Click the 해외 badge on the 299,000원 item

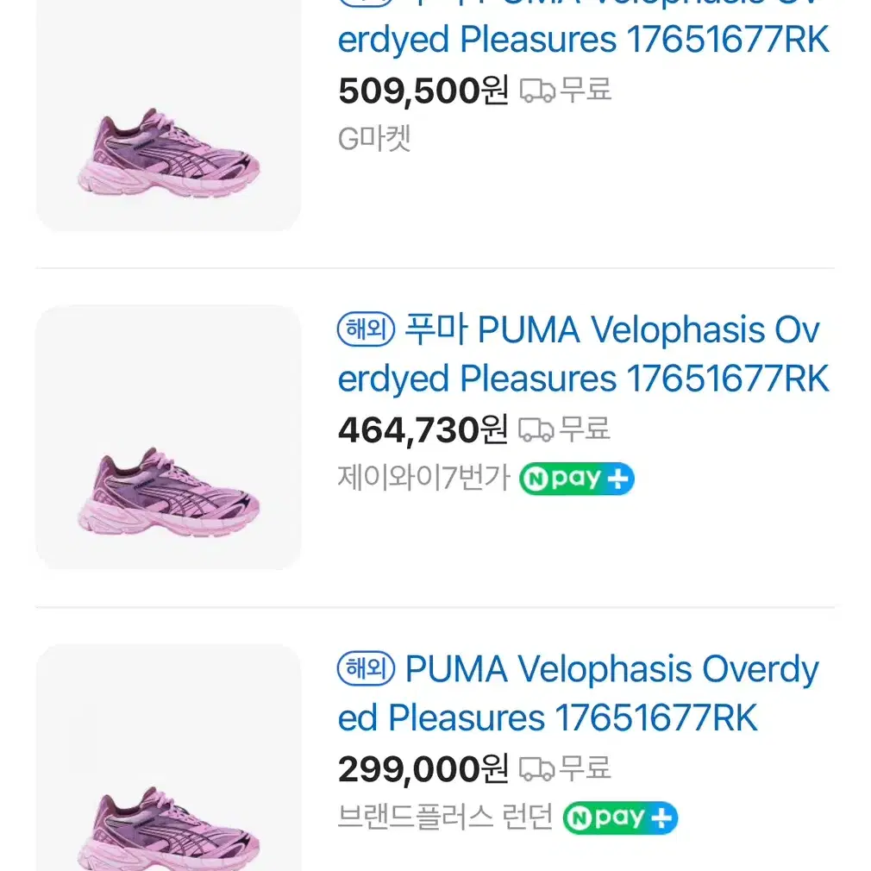click(x=366, y=668)
